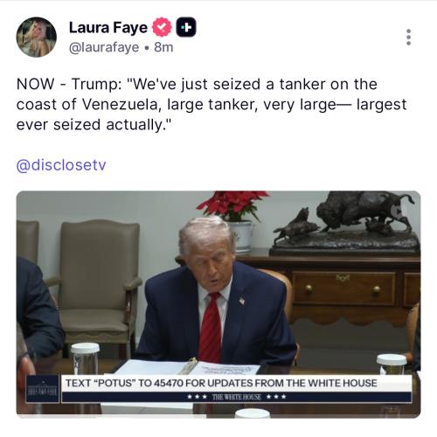The image size is (437, 437).
Task: Click the bison sculpture in the video
Action: click(345, 221)
